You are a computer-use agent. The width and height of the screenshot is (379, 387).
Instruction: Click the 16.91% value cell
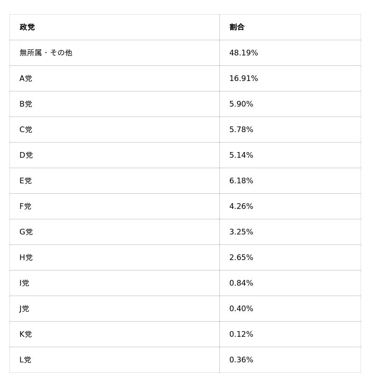(x=244, y=79)
